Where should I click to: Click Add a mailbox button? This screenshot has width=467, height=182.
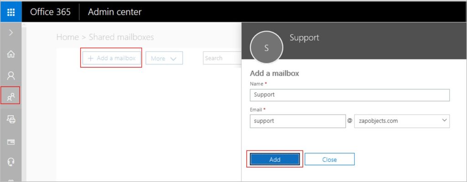(x=112, y=58)
